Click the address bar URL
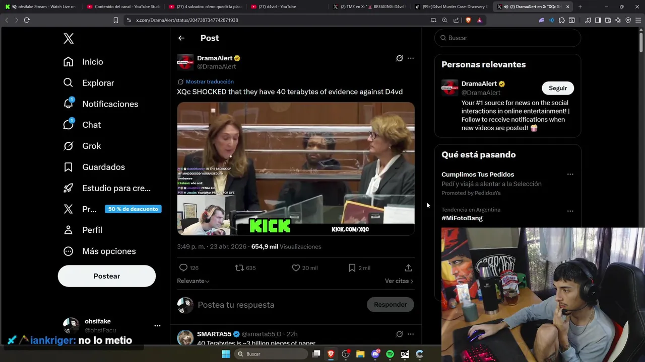The height and width of the screenshot is (362, 645). click(x=187, y=20)
